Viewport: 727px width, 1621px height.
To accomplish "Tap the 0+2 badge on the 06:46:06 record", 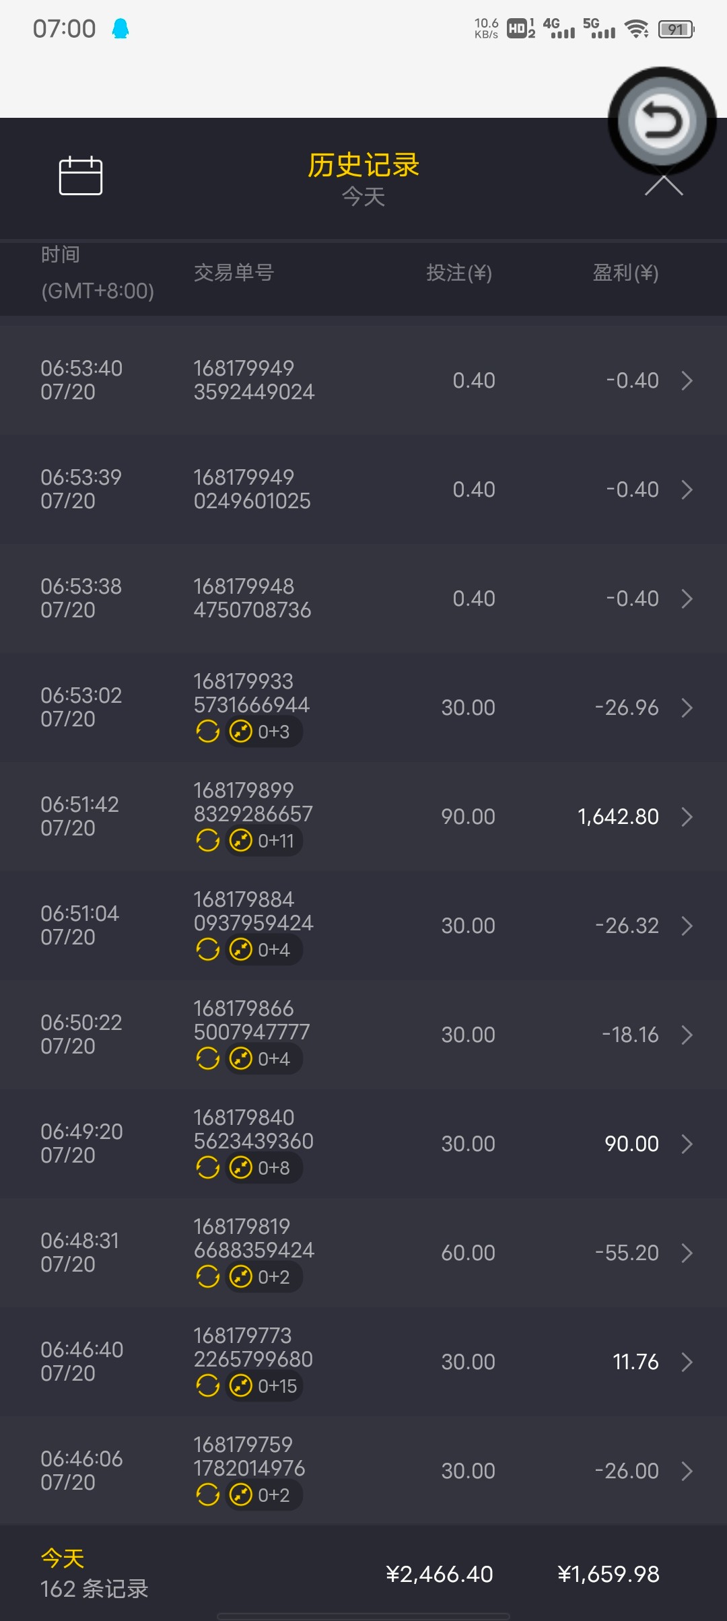I will pyautogui.click(x=263, y=1495).
